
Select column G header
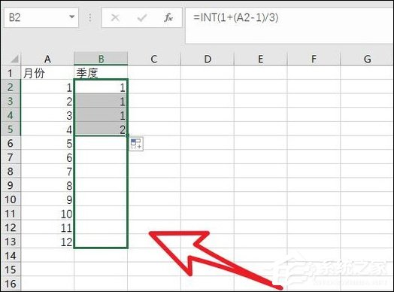(x=367, y=59)
